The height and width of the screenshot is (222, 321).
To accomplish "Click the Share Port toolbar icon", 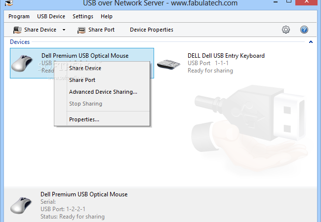I will (x=81, y=30).
